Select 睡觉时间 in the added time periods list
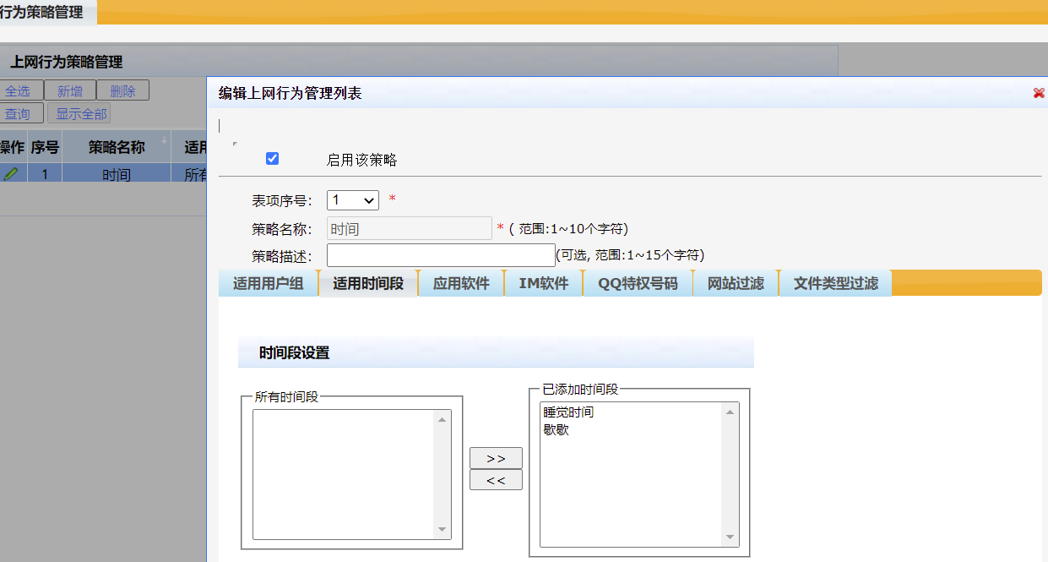Image resolution: width=1048 pixels, height=562 pixels. click(x=568, y=412)
